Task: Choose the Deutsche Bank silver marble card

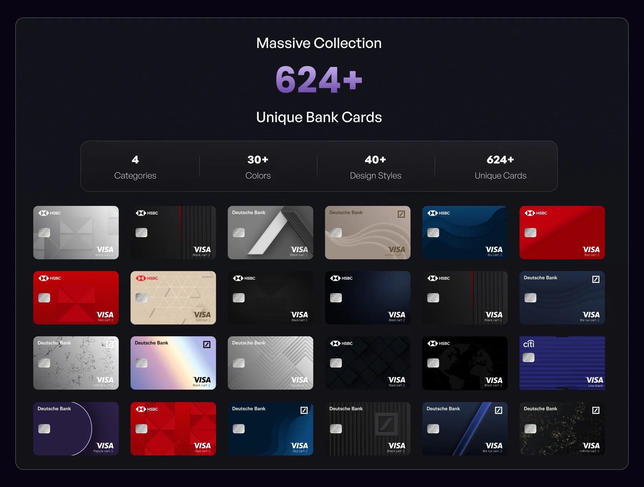Action: tap(76, 363)
